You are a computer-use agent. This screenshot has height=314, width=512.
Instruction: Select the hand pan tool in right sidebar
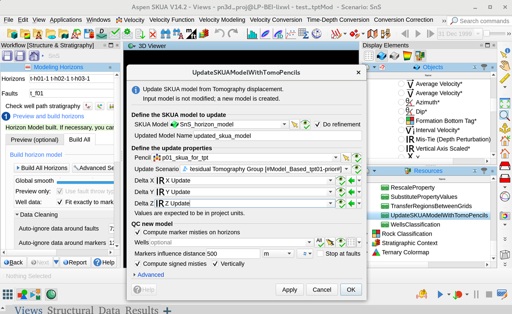click(x=505, y=66)
